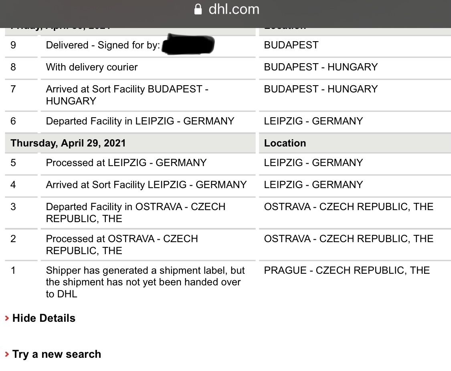The height and width of the screenshot is (371, 451).
Task: Select the Processed at OSTRAVA status
Action: point(122,245)
